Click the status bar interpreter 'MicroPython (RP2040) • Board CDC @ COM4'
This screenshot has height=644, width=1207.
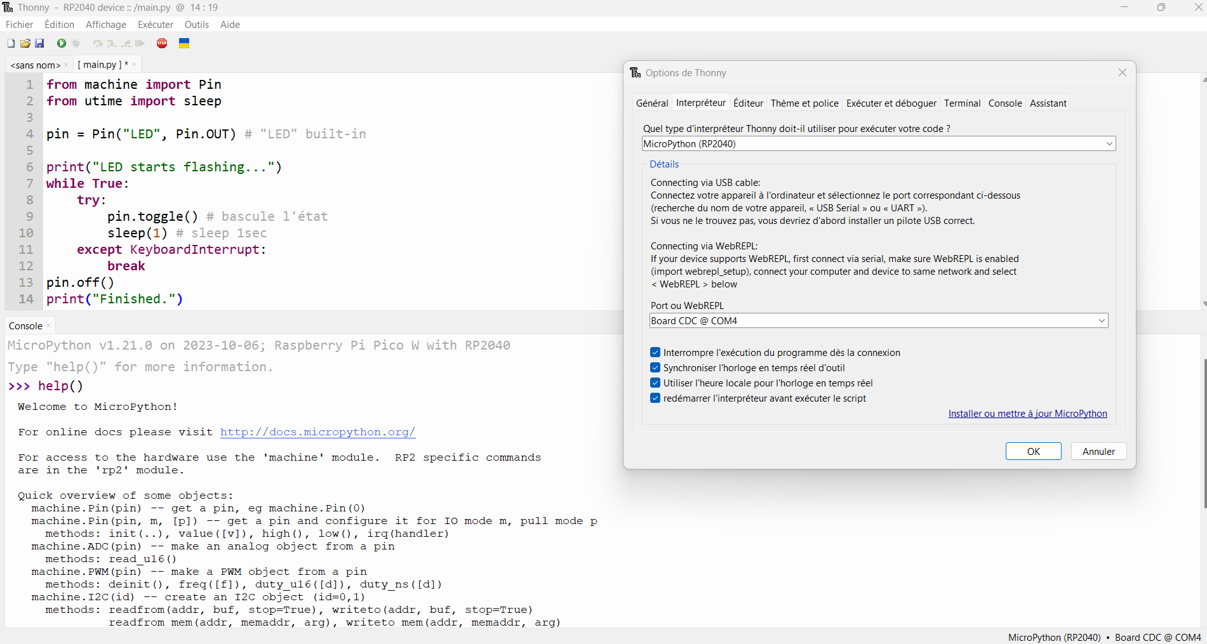point(1104,637)
